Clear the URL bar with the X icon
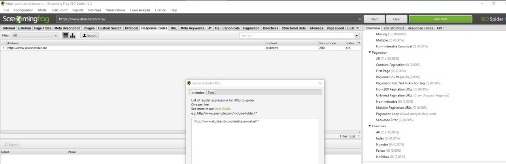This screenshot has width=506, height=164. 359,19
